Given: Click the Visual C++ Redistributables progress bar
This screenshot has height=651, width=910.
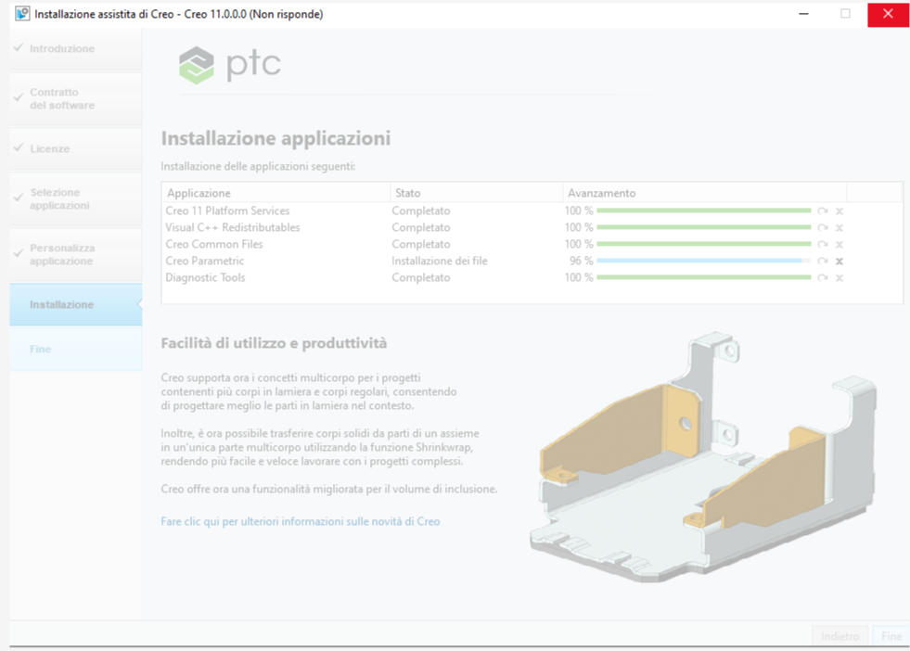Looking at the screenshot, I should click(703, 227).
